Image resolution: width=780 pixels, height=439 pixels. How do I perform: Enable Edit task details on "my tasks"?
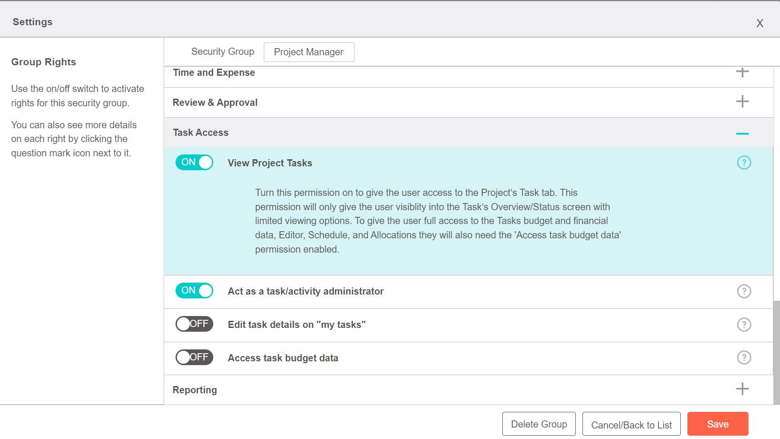[194, 324]
